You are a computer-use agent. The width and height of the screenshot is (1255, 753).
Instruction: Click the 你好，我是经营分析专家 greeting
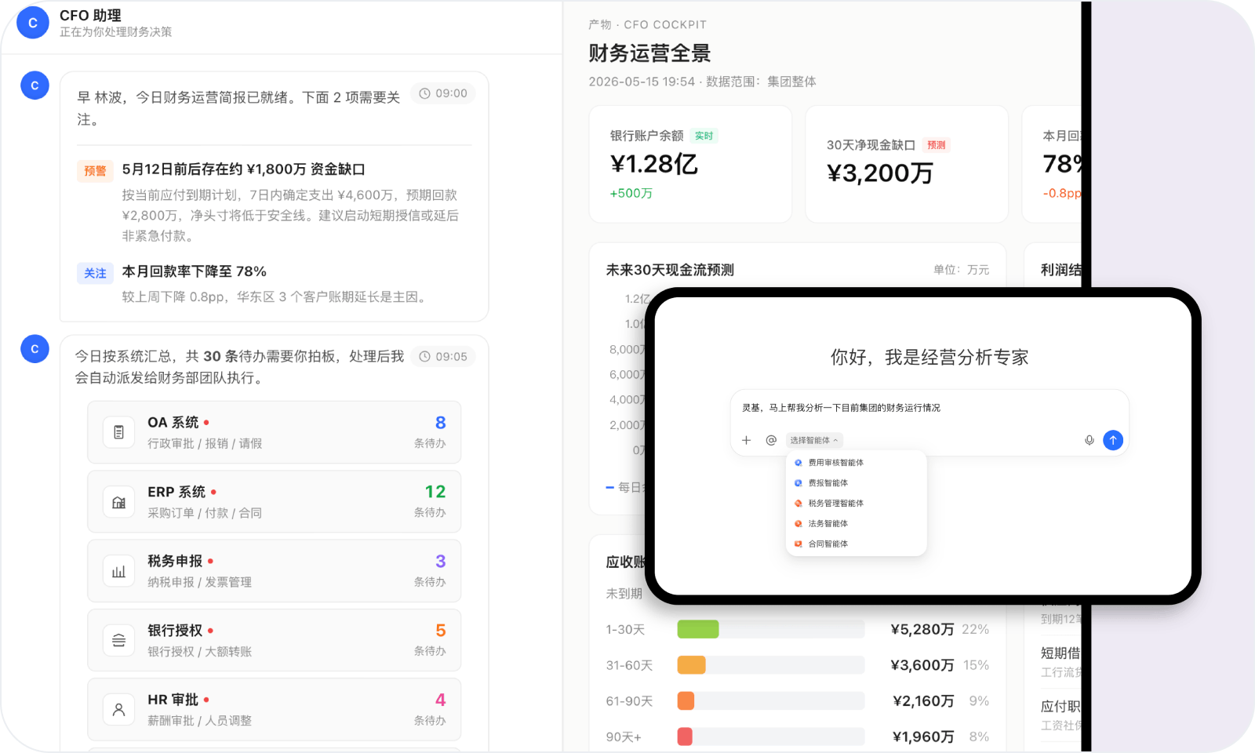pos(929,358)
